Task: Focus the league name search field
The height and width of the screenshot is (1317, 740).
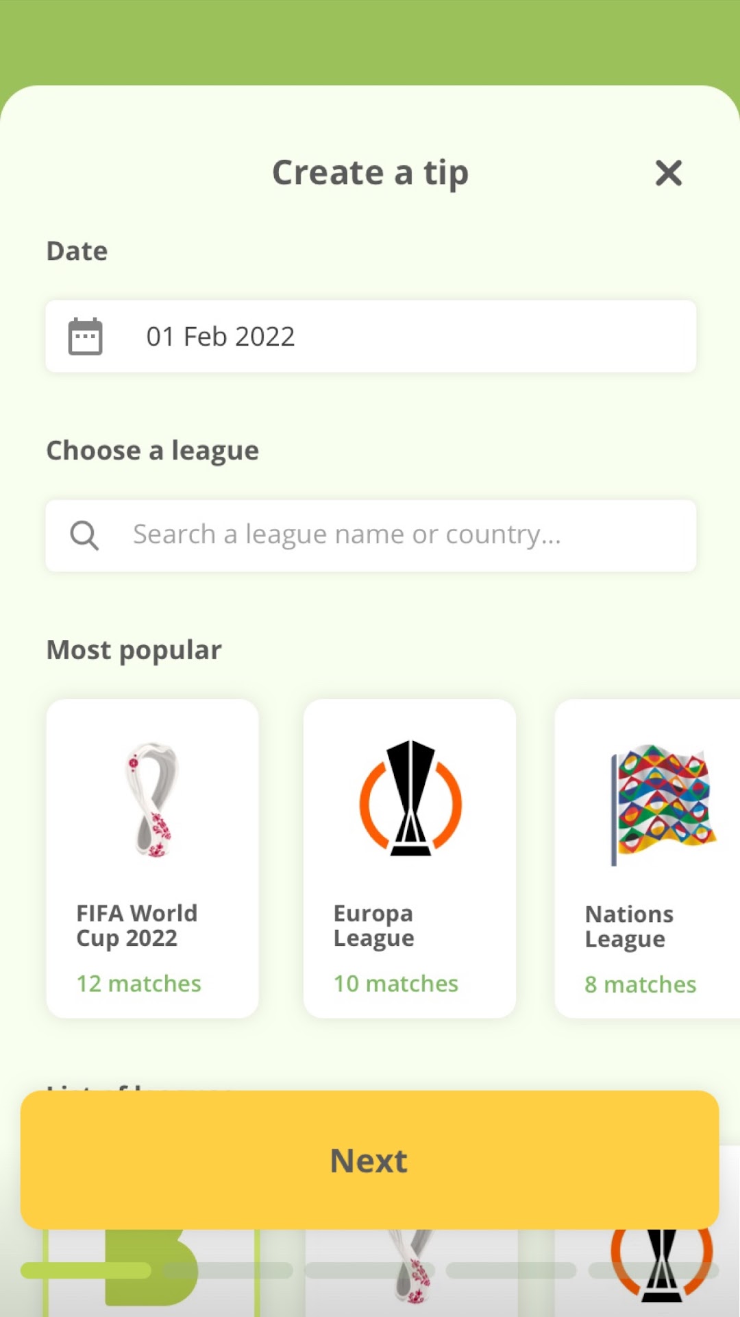Action: click(x=371, y=535)
